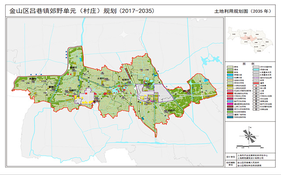
Task: Click the cyan lake in the map's northeast
Action: [x=210, y=59]
